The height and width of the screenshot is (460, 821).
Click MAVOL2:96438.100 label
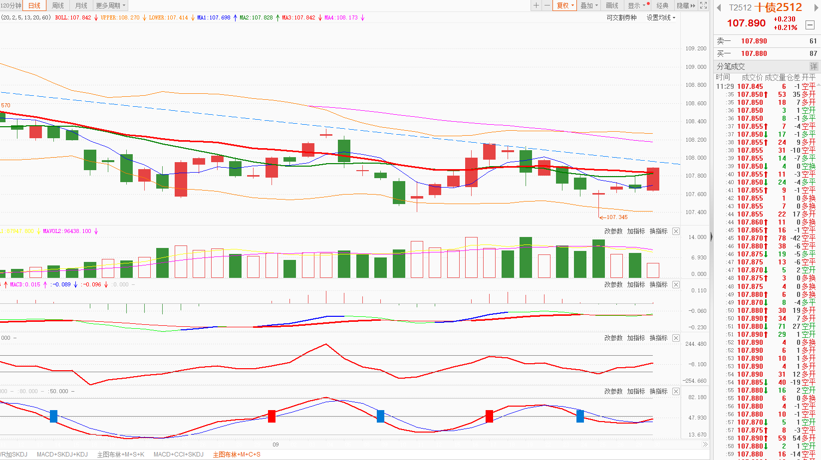click(x=67, y=231)
